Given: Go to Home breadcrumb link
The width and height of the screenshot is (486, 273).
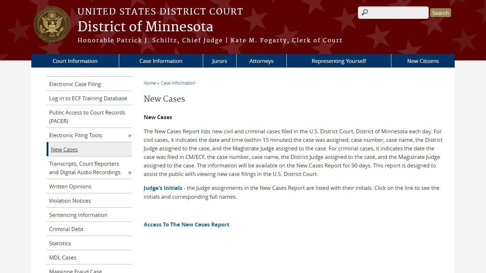Looking at the screenshot, I should 150,83.
